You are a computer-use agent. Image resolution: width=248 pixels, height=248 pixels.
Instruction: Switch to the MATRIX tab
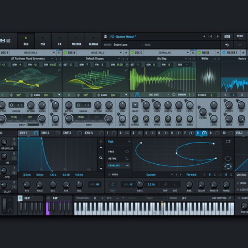click(x=76, y=41)
